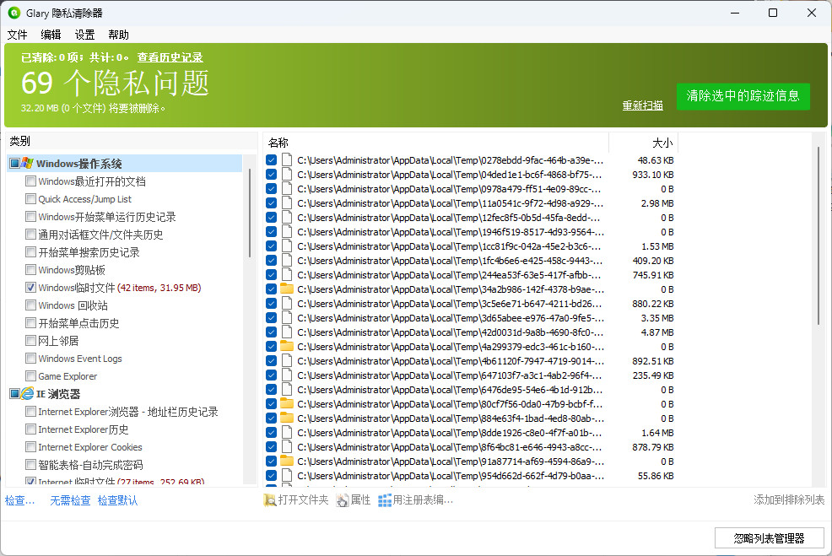Image resolution: width=832 pixels, height=556 pixels.
Task: Select Internet Explorer浏览器 - 地址栏历史记录 item
Action: coord(128,412)
